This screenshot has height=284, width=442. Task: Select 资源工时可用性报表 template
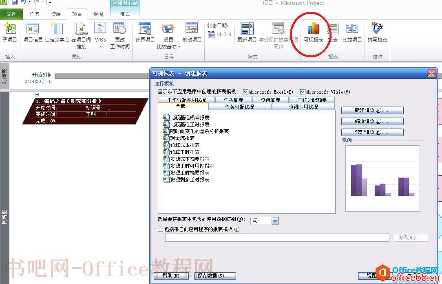tap(189, 166)
